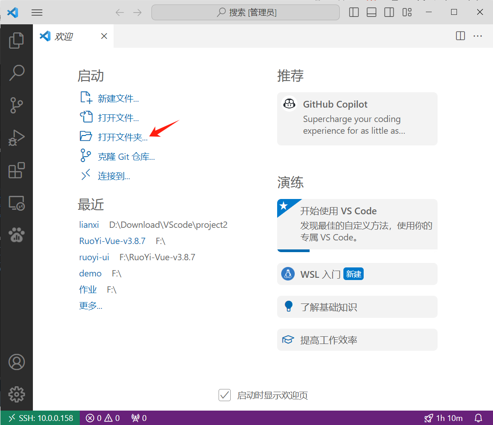Toggle bottom panel visibility
The image size is (493, 425).
(371, 12)
